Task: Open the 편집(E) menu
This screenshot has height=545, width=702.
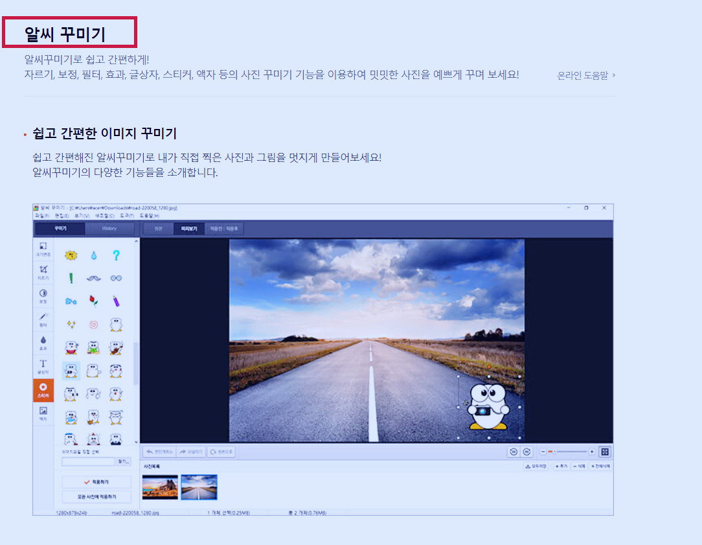Action: coord(62,216)
